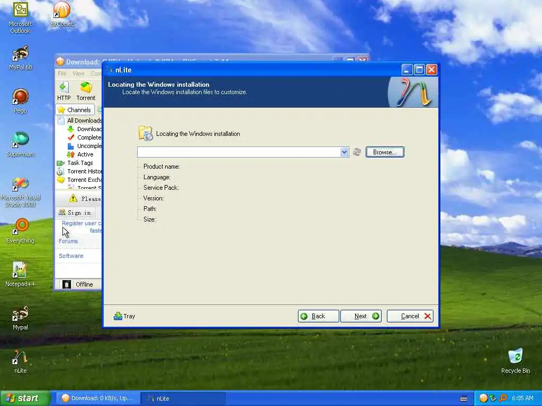542x406 pixels.
Task: Click nLite taskbar button
Action: (x=183, y=399)
